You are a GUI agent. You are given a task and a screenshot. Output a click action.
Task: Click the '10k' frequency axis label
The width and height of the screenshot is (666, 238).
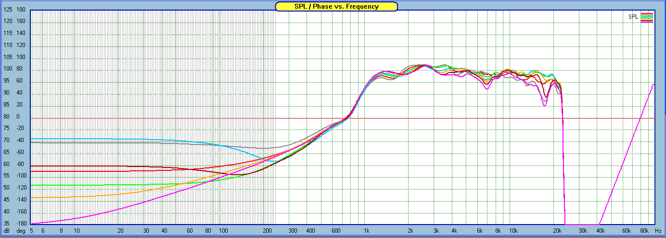click(x=513, y=231)
